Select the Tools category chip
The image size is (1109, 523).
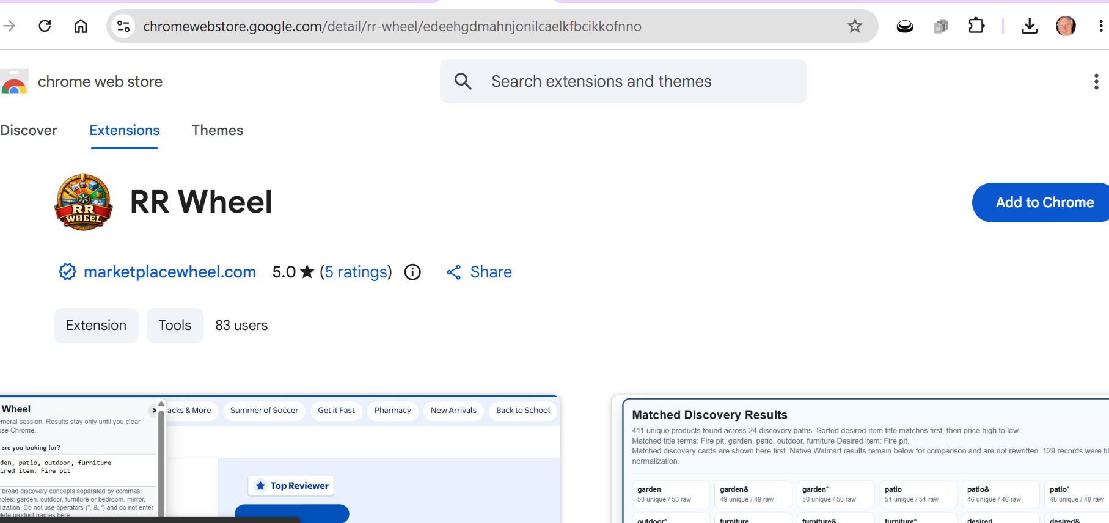(175, 326)
